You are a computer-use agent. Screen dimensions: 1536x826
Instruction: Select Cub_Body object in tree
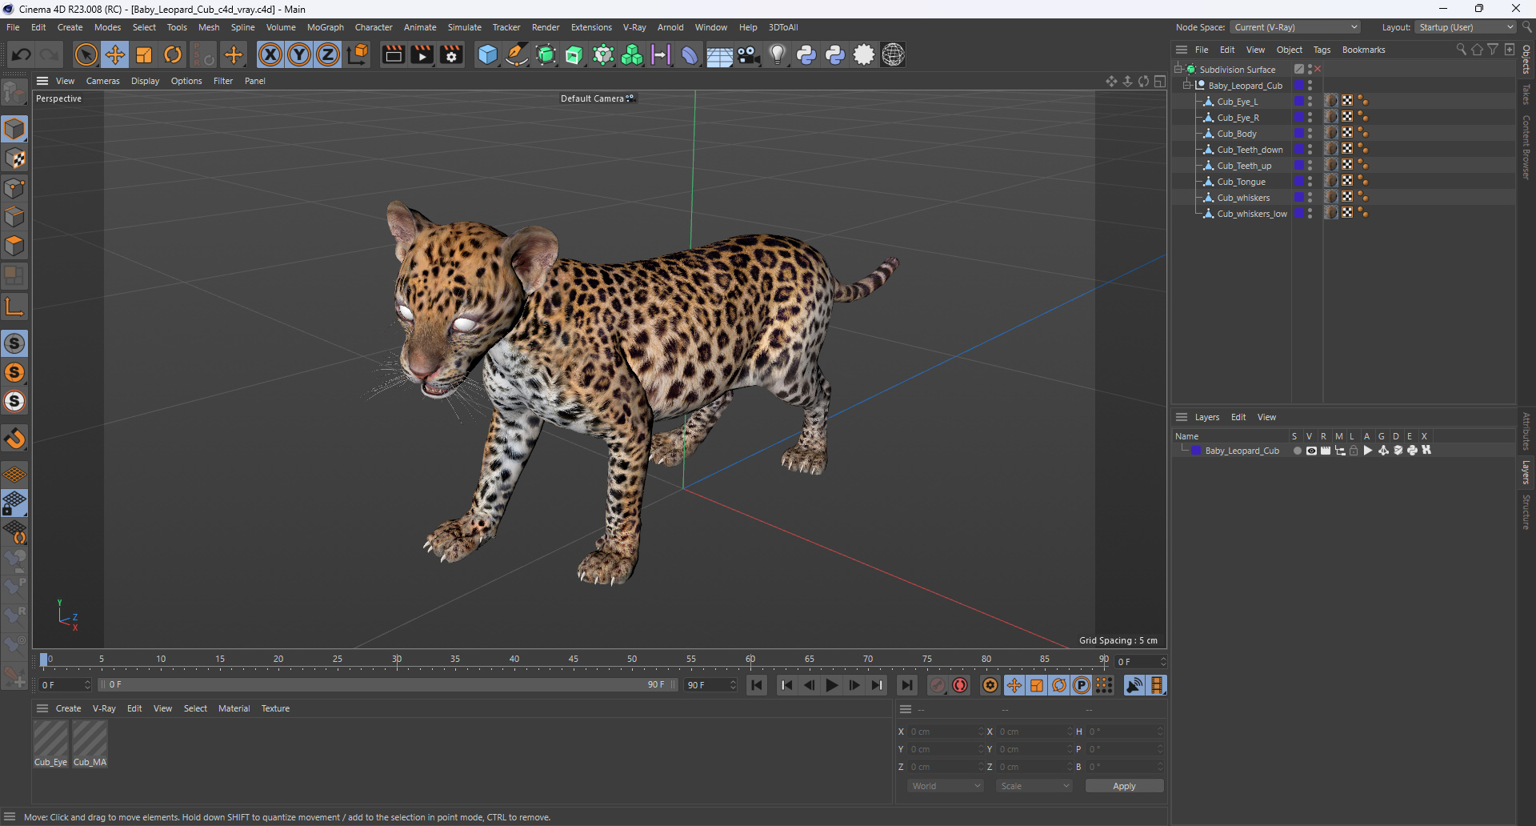[x=1236, y=134]
